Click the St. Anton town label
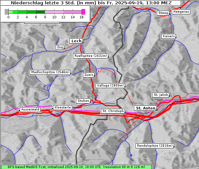The height and width of the screenshot is (169, 199). pos(145,108)
